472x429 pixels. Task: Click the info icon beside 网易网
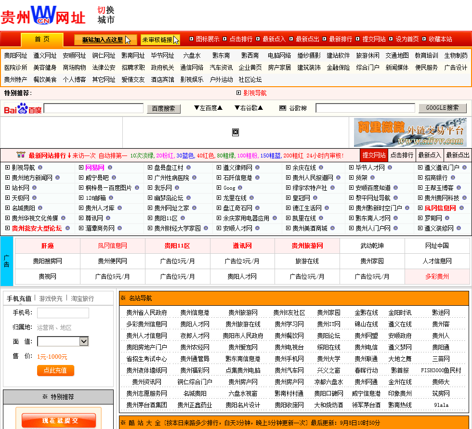coord(110,167)
